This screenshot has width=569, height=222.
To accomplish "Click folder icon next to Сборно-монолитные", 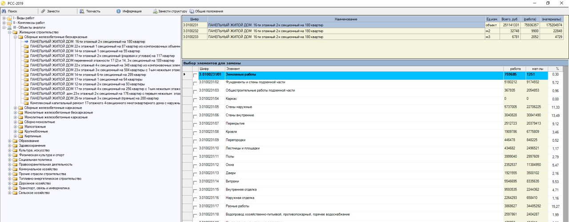I will click(x=20, y=122).
